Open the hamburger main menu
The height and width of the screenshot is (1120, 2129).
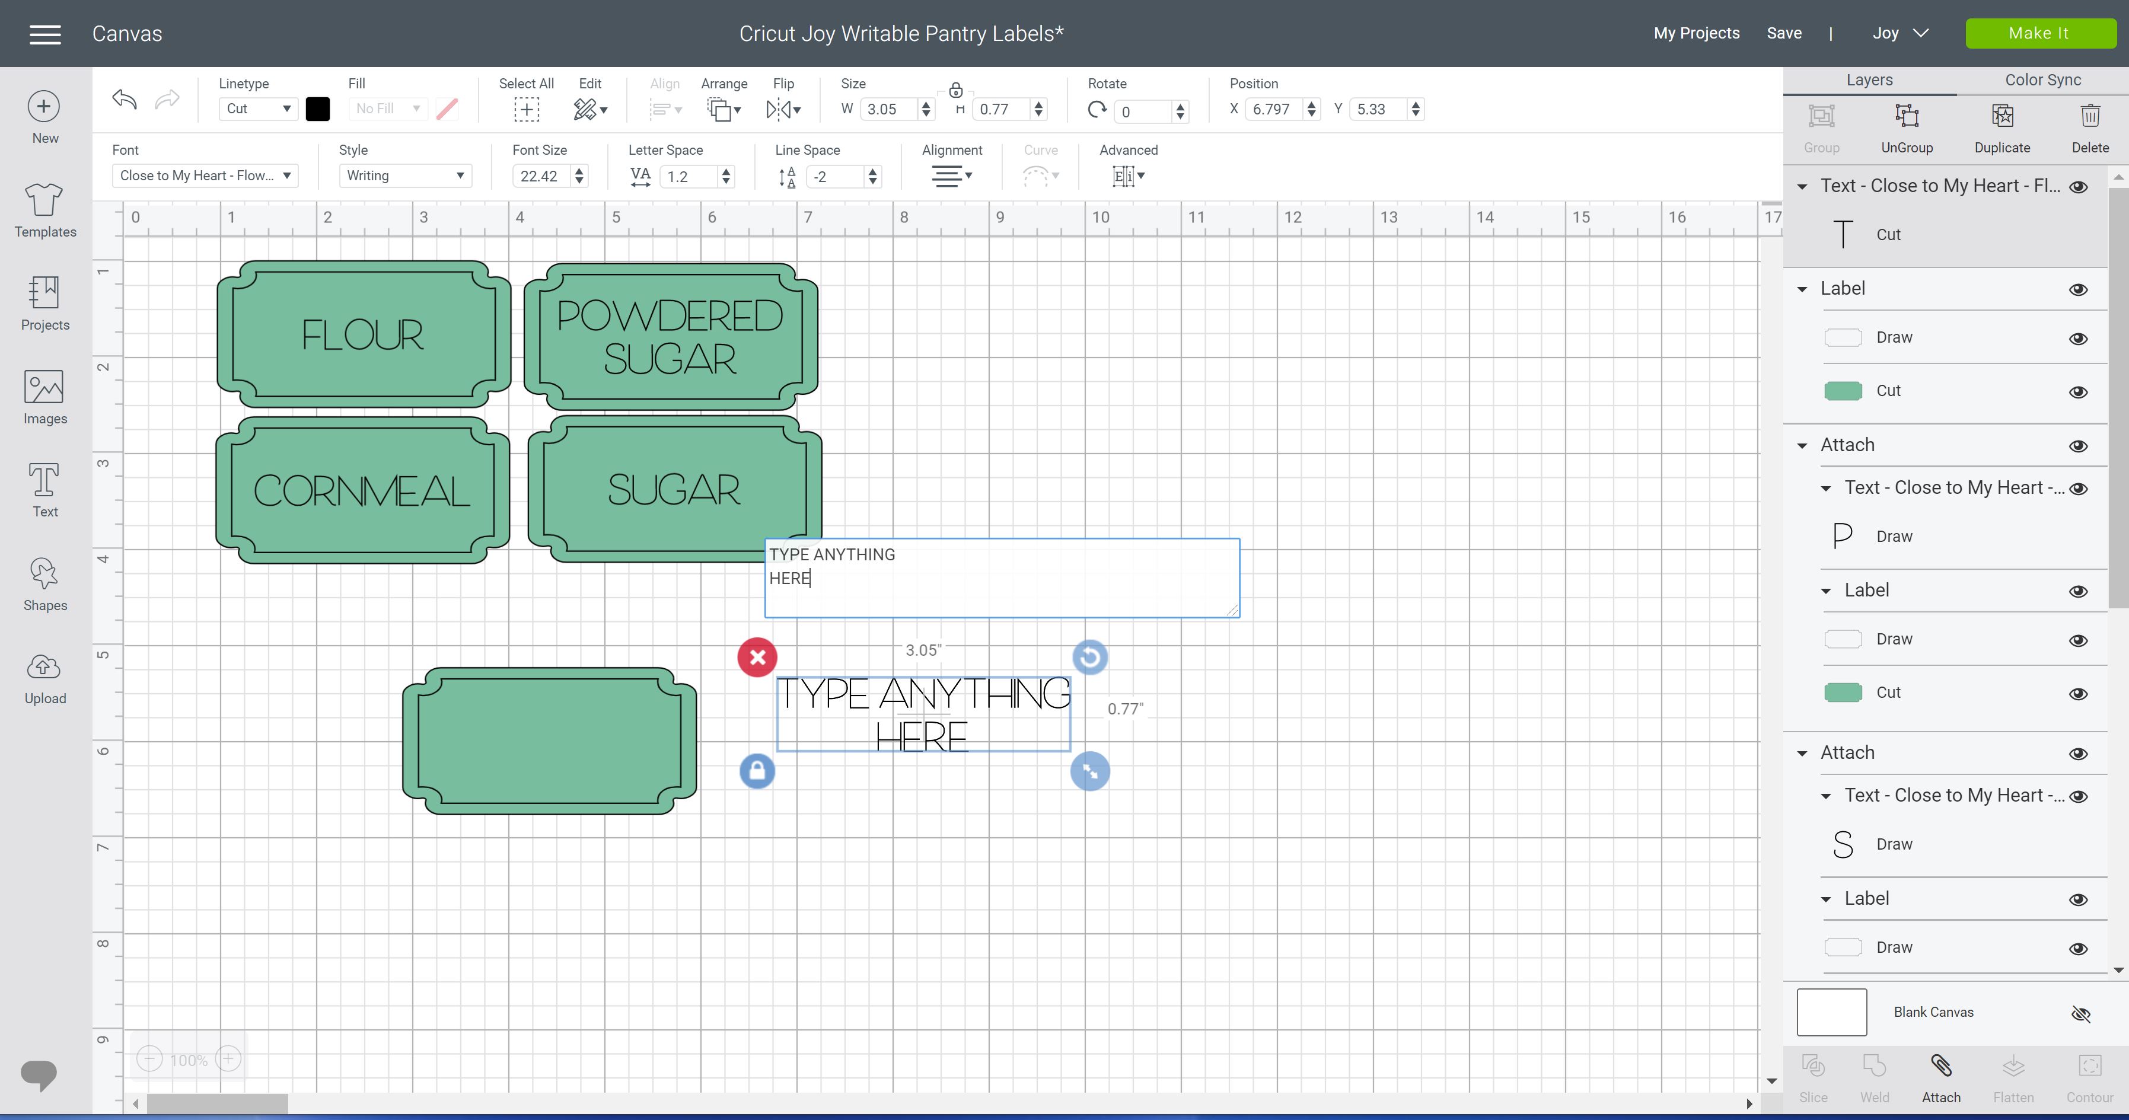(x=44, y=34)
